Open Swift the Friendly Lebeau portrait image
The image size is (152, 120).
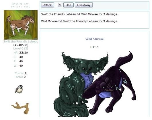(x=21, y=25)
